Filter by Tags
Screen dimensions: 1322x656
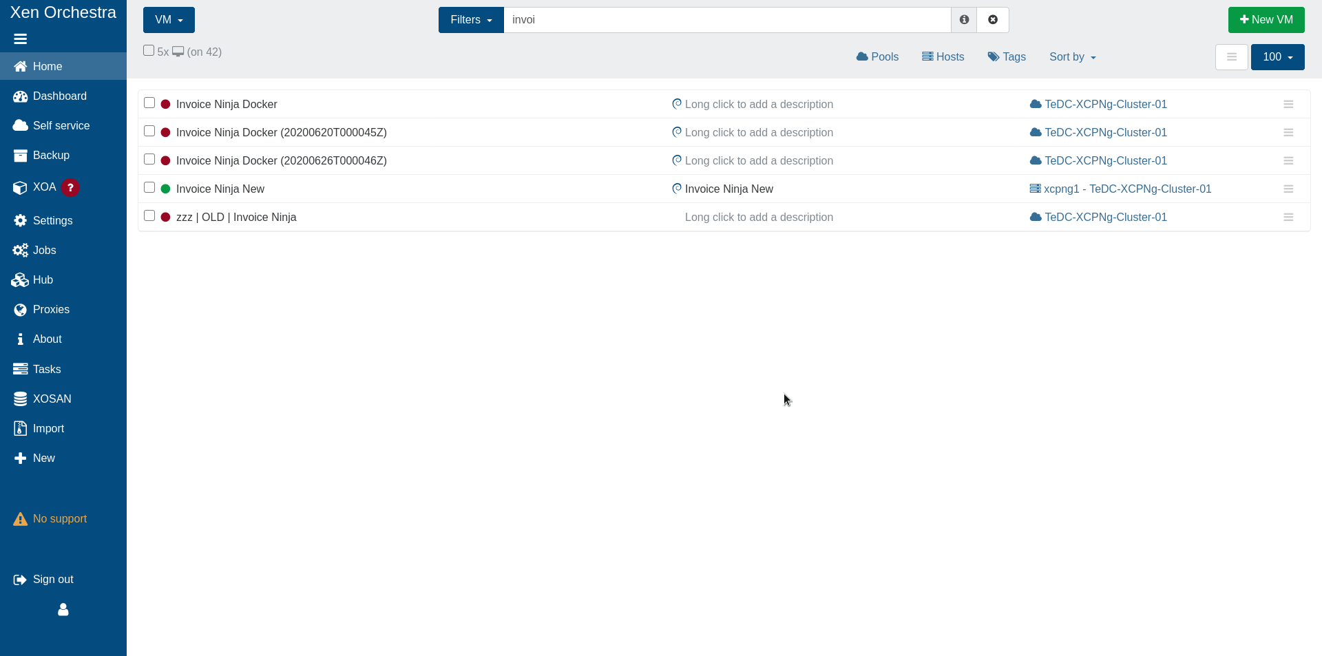point(1007,57)
